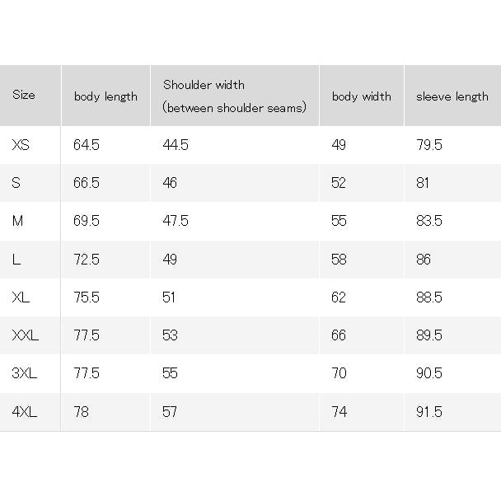
Task: Select the L size row label
Action: pos(16,259)
